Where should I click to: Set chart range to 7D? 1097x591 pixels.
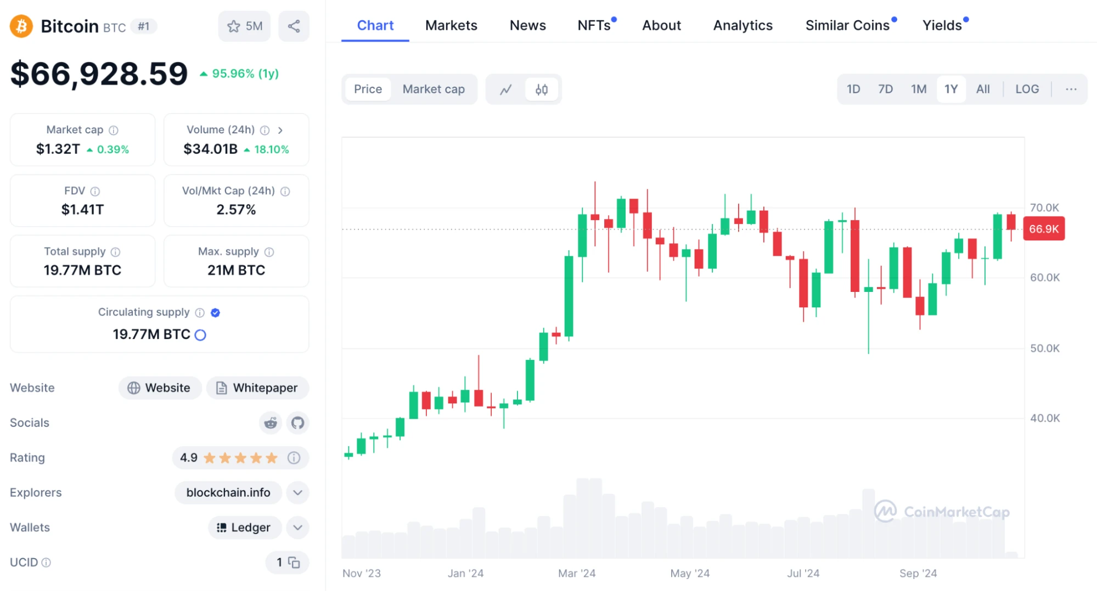(x=885, y=89)
